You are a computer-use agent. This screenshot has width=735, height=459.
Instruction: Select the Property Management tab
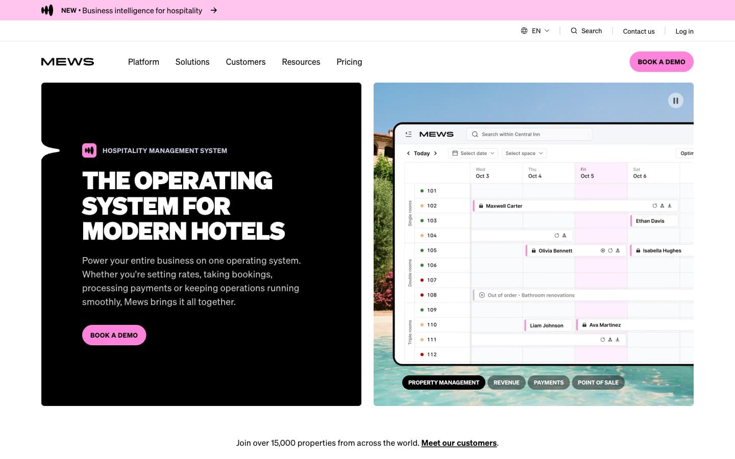coord(444,382)
